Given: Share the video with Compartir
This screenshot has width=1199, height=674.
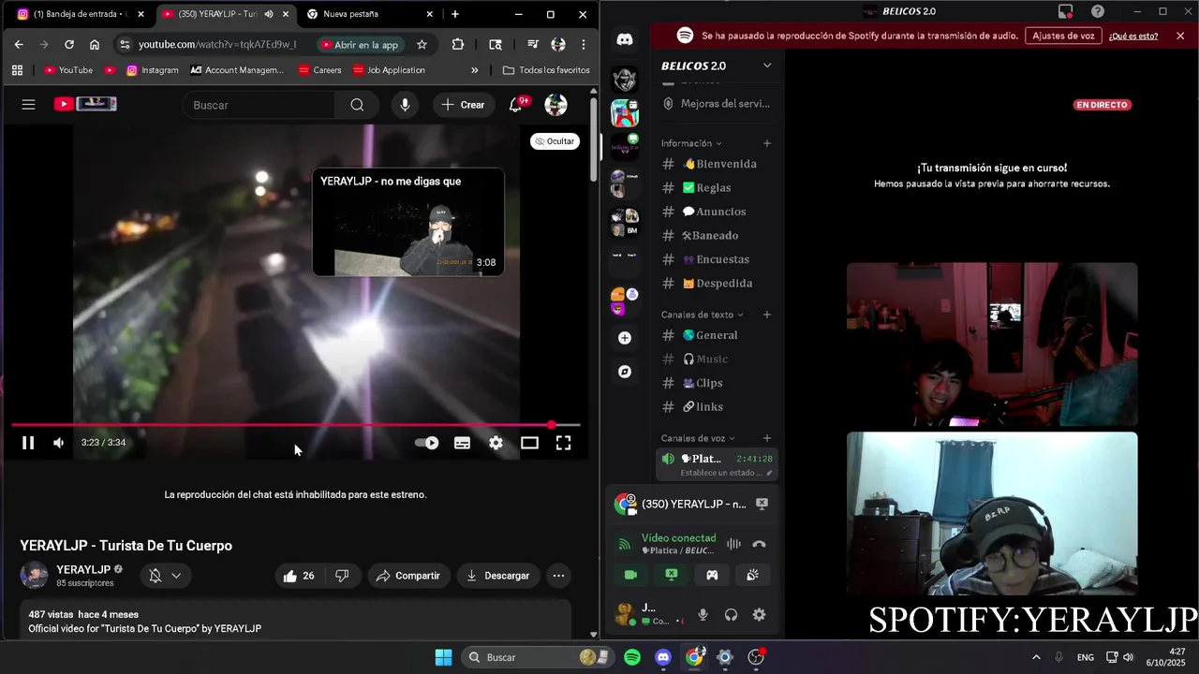Looking at the screenshot, I should point(407,576).
